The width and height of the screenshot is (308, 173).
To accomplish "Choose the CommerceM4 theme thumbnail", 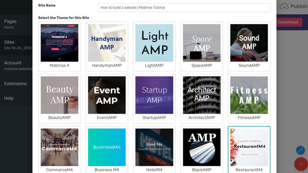I will coord(59,147).
